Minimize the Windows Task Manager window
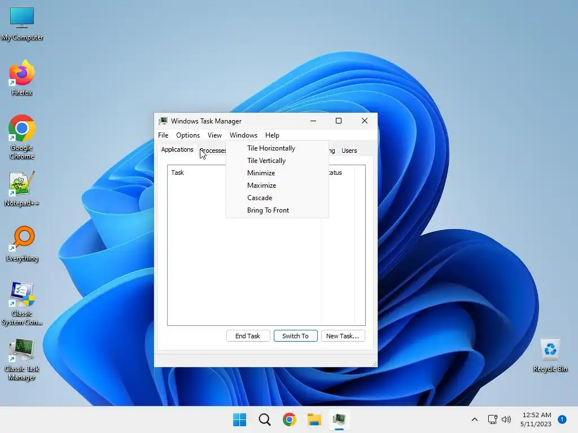Screen dimensions: 578x433 pyautogui.click(x=313, y=121)
